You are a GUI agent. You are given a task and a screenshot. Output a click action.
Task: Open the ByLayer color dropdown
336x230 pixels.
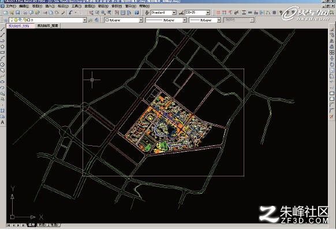coord(124,20)
